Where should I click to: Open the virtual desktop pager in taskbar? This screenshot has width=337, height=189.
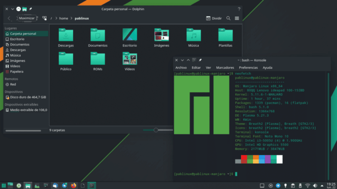tap(10, 186)
